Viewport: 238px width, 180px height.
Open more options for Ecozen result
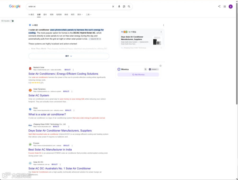pos(72,146)
